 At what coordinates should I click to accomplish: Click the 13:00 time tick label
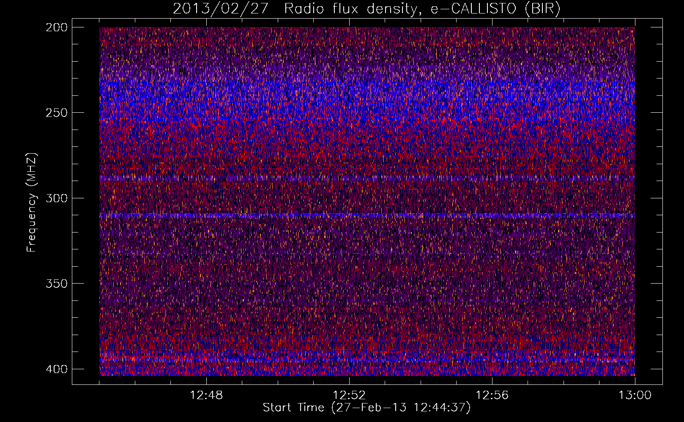point(635,395)
